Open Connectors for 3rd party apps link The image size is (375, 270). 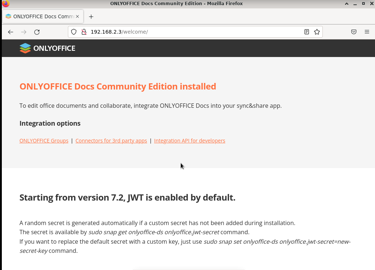[x=111, y=141]
